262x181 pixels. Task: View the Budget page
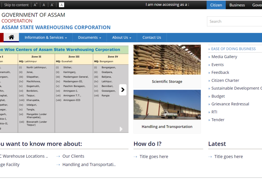[218, 96]
